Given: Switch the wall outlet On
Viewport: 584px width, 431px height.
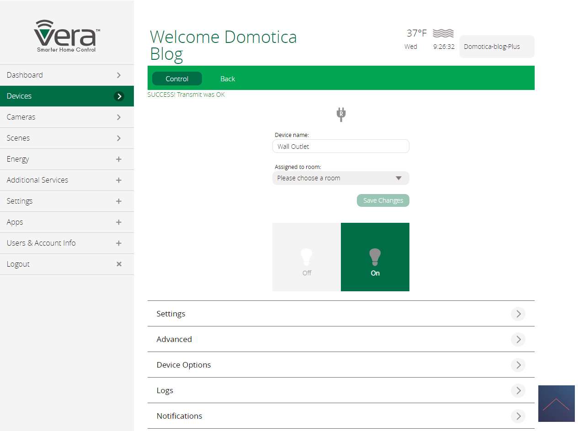Looking at the screenshot, I should coord(375,257).
